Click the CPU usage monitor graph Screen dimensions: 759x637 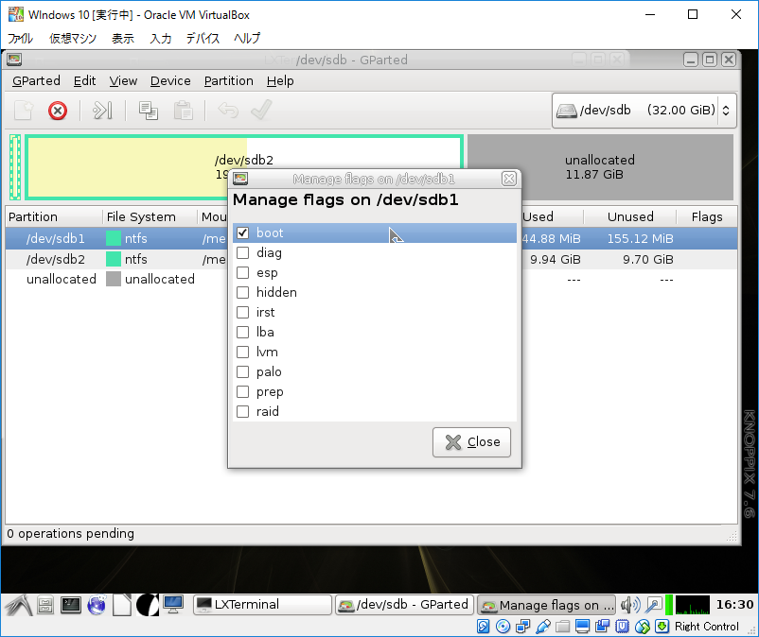[692, 605]
